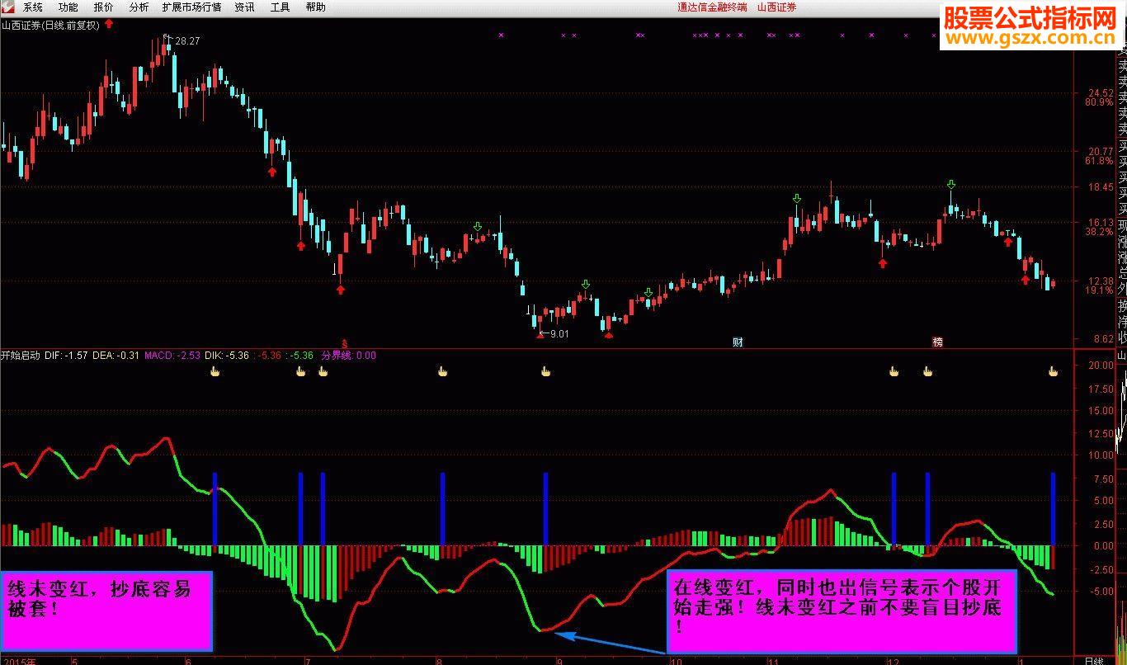Click the red arrow beside 山西证券 title
The image size is (1127, 665).
(x=109, y=25)
